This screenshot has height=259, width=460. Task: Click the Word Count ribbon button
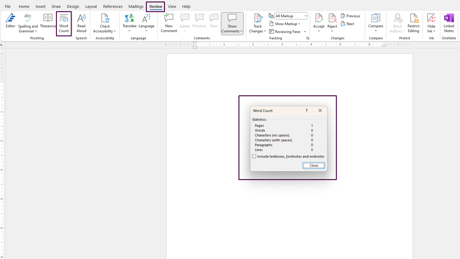click(64, 23)
